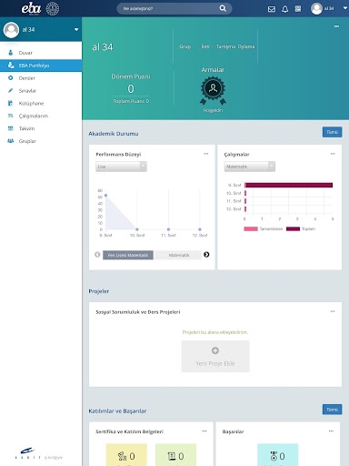Click the search magnifier icon
Viewport: 349px width, 466px height.
click(x=223, y=8)
